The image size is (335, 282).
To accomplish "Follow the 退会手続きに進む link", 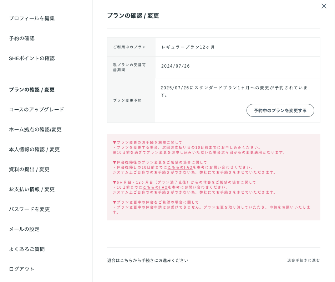I will pos(304,260).
